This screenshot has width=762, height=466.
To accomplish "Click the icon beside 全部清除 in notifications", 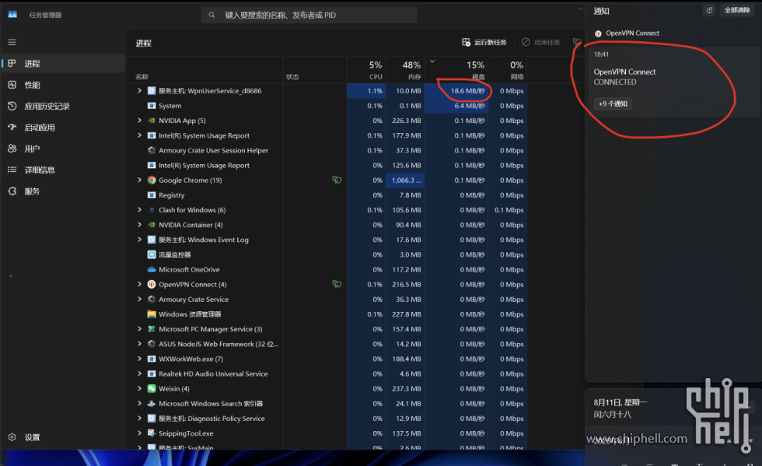I will 709,10.
